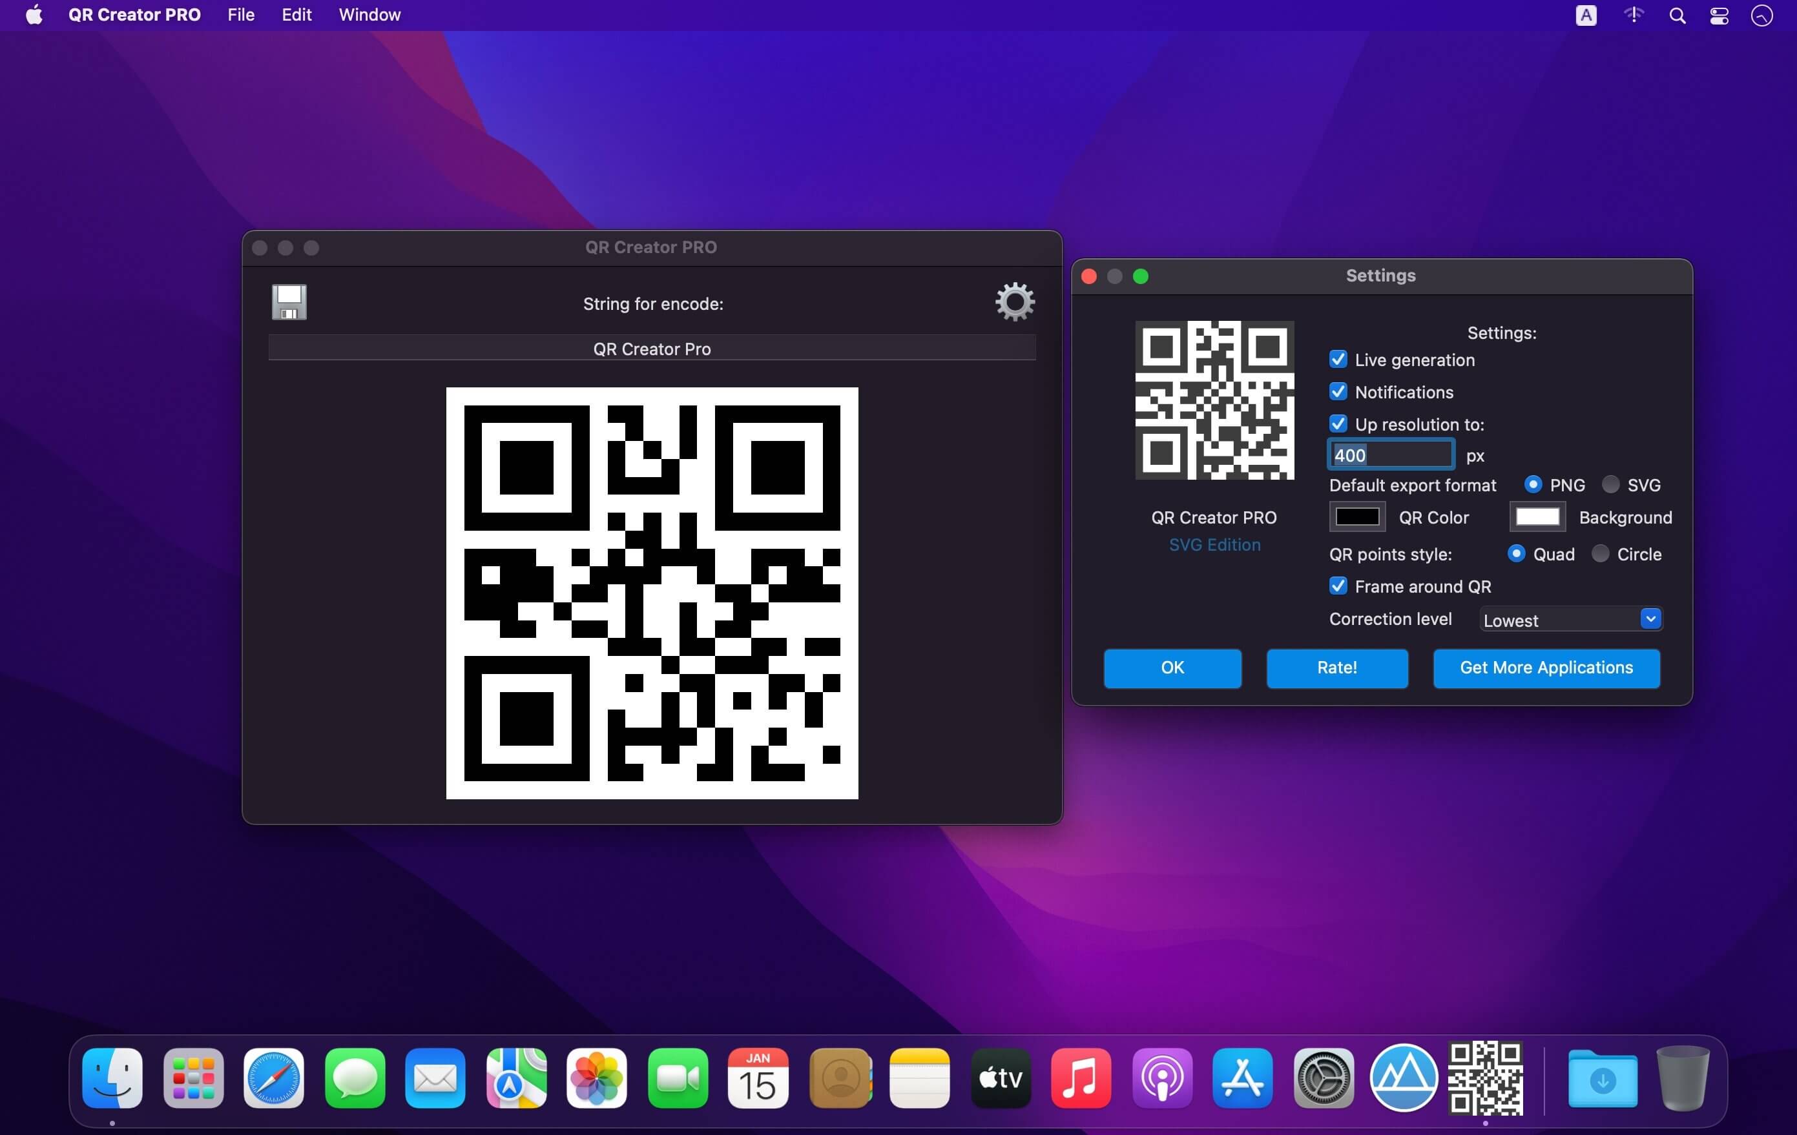Open App Store in dock
The width and height of the screenshot is (1797, 1135).
click(x=1243, y=1078)
